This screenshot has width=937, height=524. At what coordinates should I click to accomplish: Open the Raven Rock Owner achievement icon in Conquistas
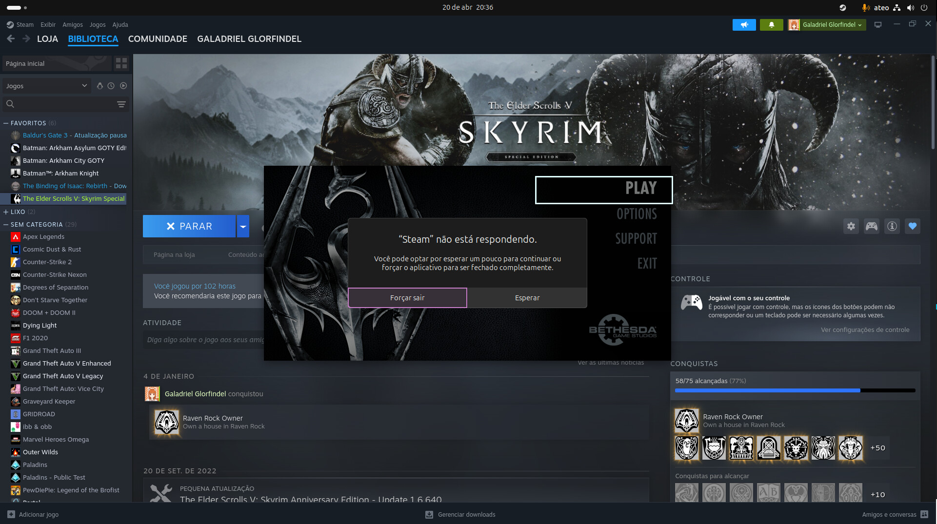[x=687, y=421]
